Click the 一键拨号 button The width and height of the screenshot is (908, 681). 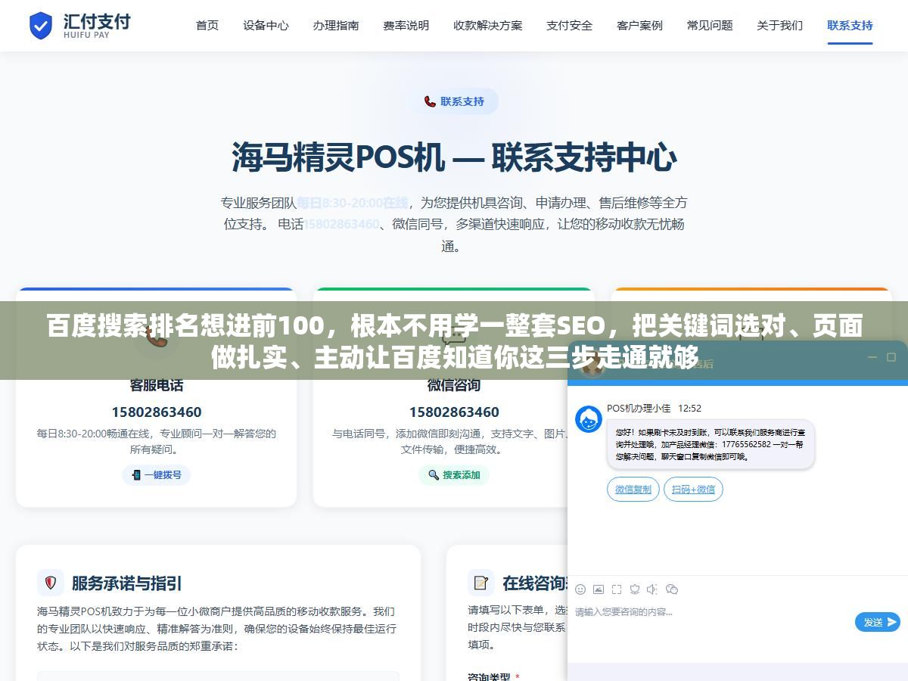pyautogui.click(x=157, y=475)
